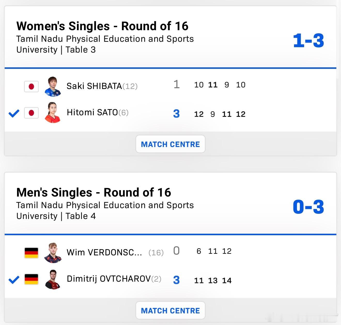Click the Men's Singles - Round of 16 heading
The height and width of the screenshot is (325, 341).
94,192
